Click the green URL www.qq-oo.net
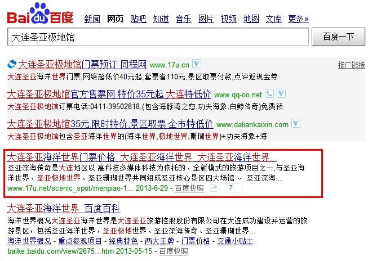Viewport: 368px width, 261px height. click(238, 95)
